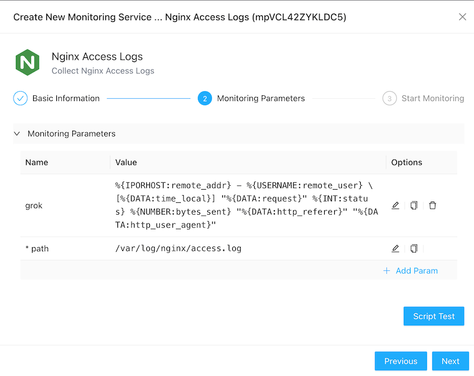This screenshot has width=474, height=376.
Task: Go back with the Previous button
Action: [401, 361]
